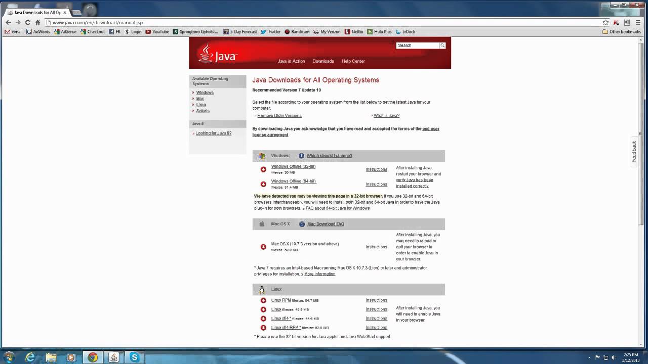648x364 pixels.
Task: Open the Gmail bookmark
Action: (x=14, y=31)
